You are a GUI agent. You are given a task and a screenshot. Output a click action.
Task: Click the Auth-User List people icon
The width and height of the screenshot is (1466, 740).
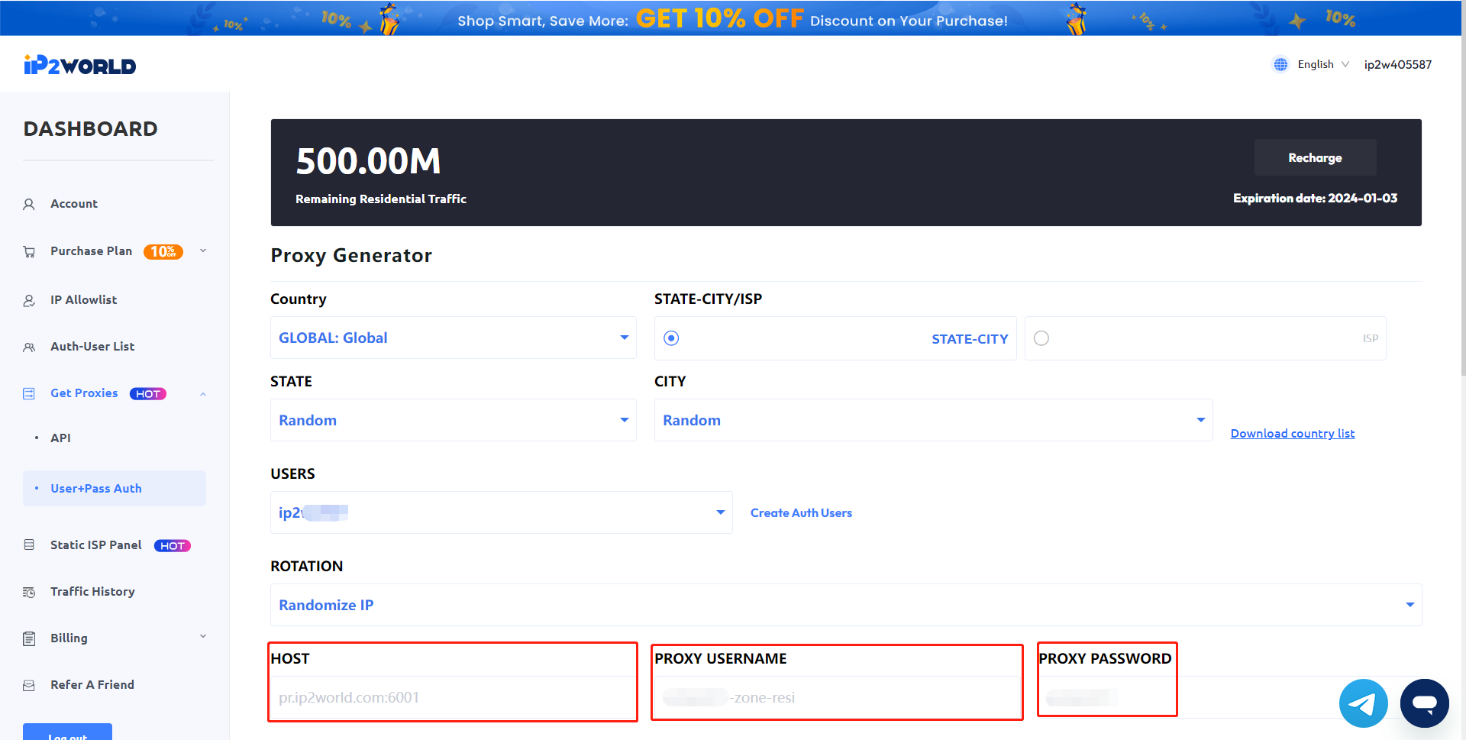pyautogui.click(x=29, y=347)
